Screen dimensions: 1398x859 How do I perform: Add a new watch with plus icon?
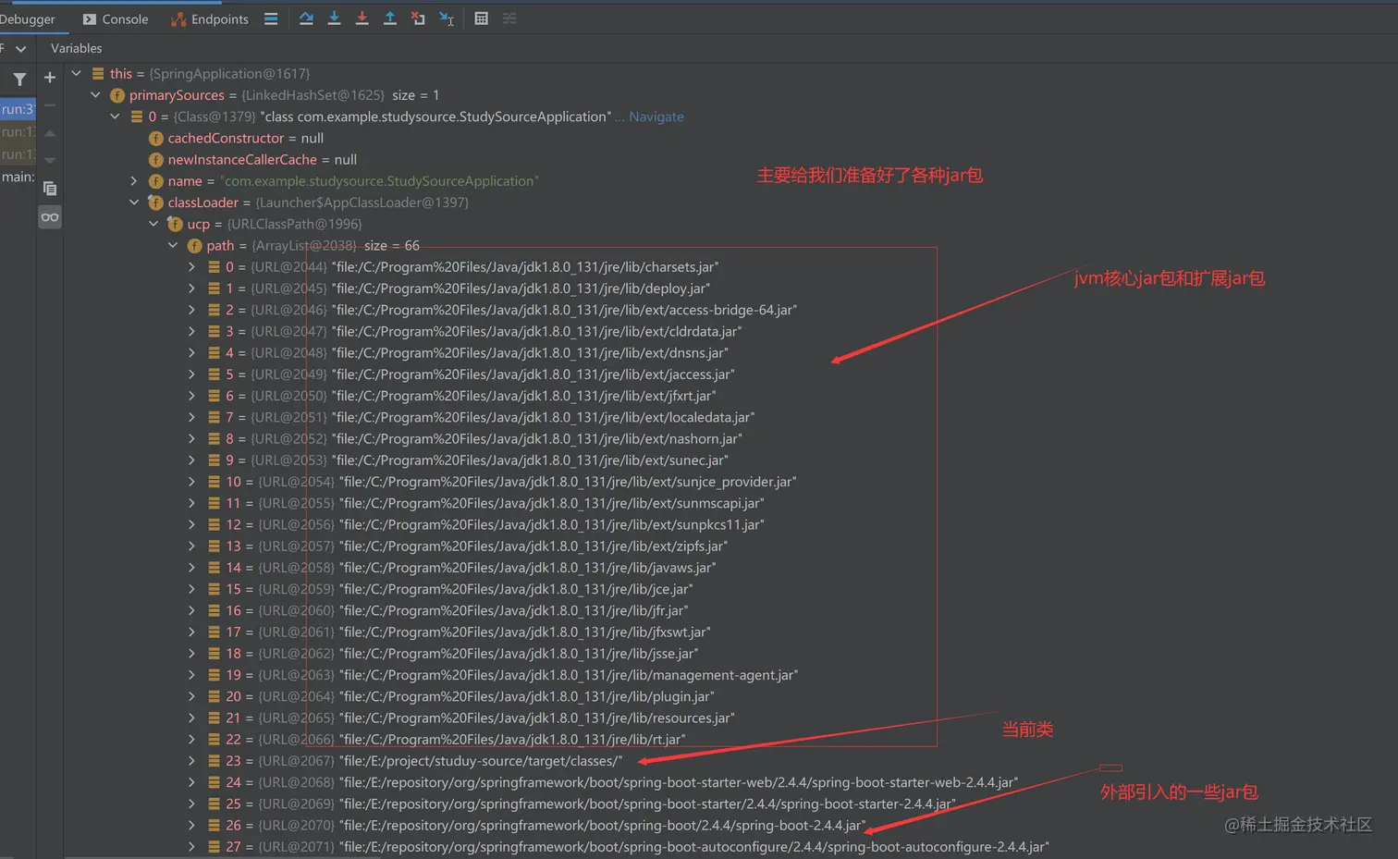tap(50, 78)
